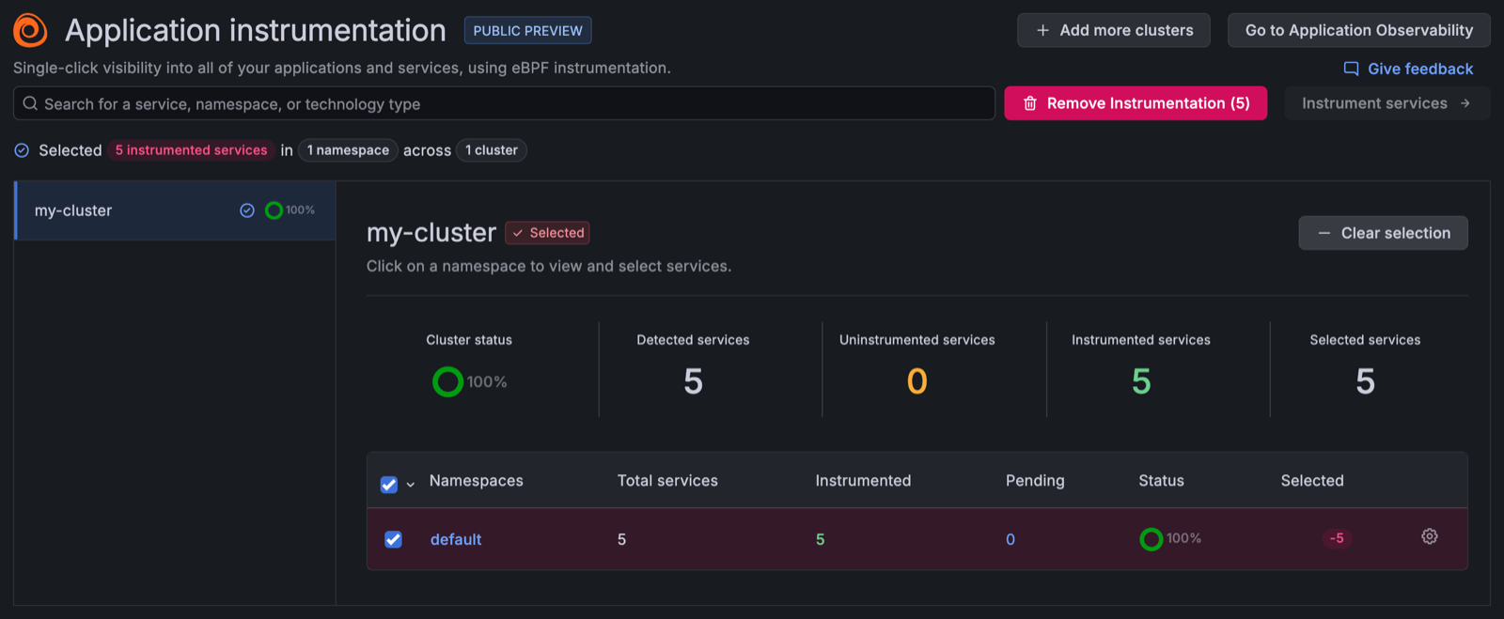The width and height of the screenshot is (1504, 619).
Task: Click the Status column header
Action: (x=1161, y=480)
